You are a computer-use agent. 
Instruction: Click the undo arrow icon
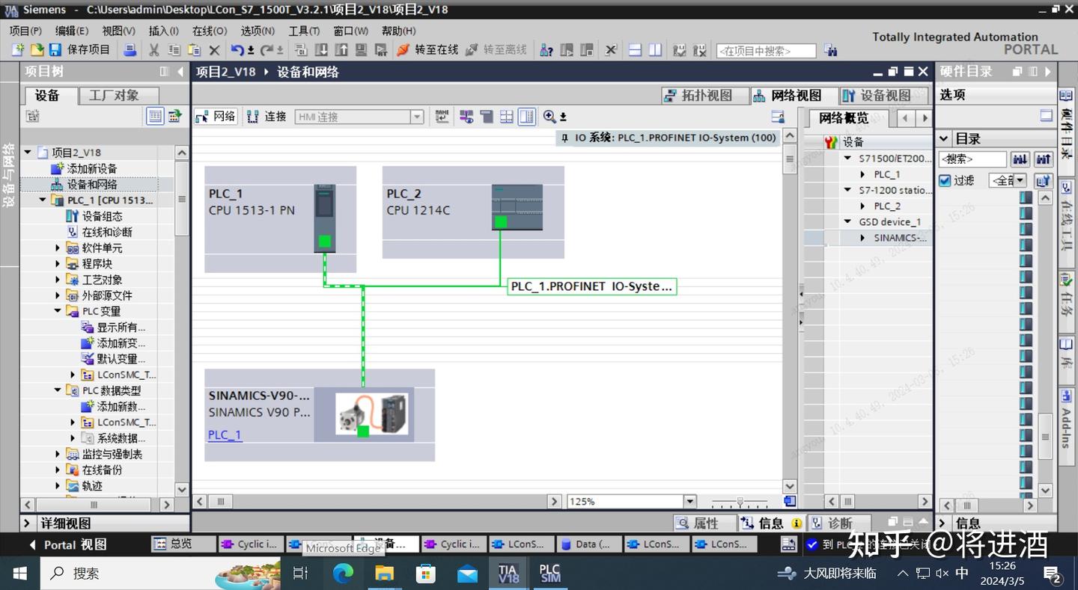pyautogui.click(x=237, y=50)
